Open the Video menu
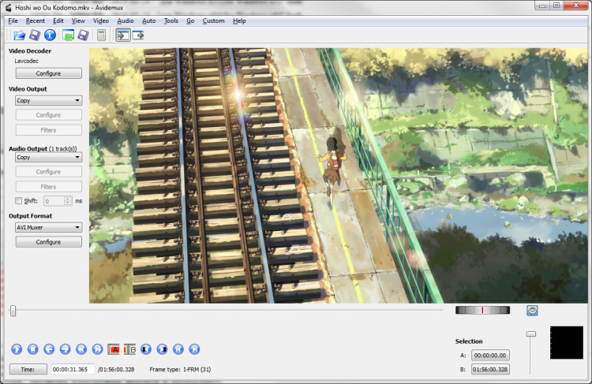The height and width of the screenshot is (384, 592). click(101, 21)
